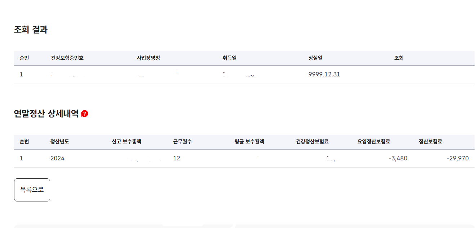475x231 pixels.
Task: Open the help tooltip beside 연말정산 상세내역
Action: pyautogui.click(x=84, y=113)
